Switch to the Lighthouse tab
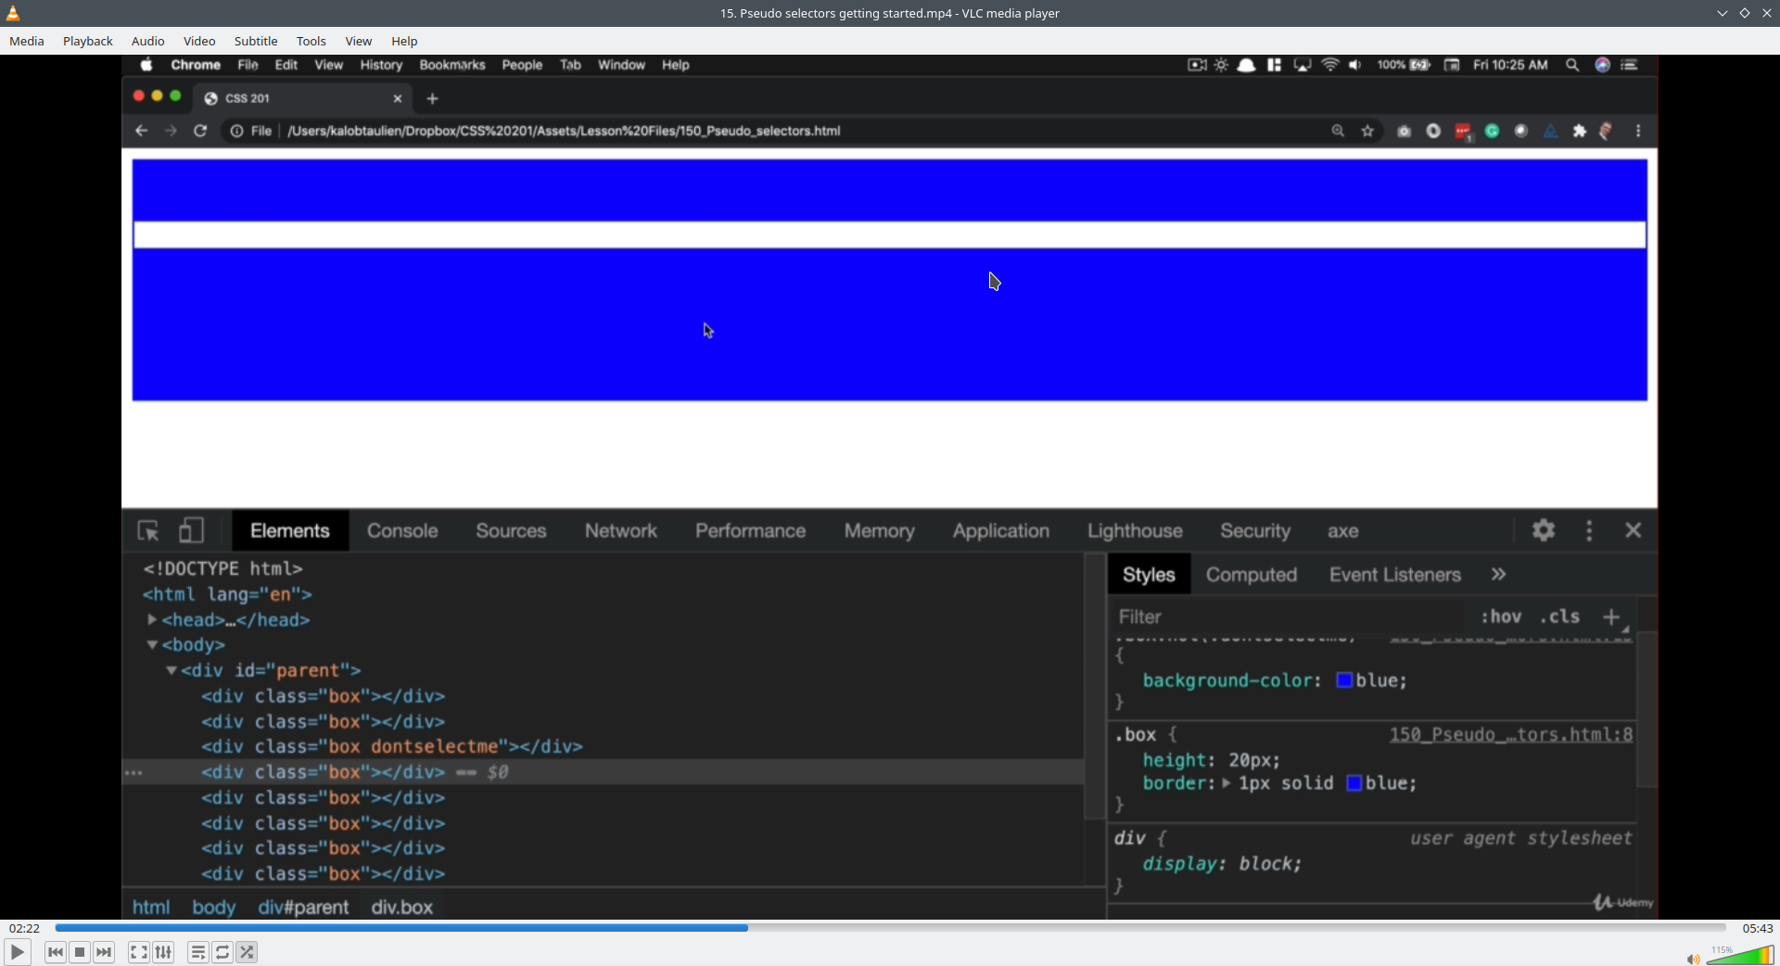 [1136, 531]
